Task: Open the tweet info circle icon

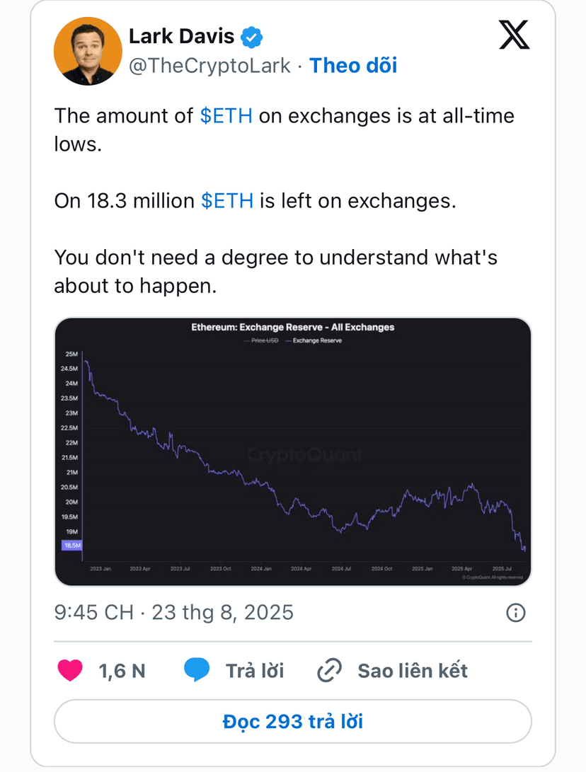Action: click(516, 613)
